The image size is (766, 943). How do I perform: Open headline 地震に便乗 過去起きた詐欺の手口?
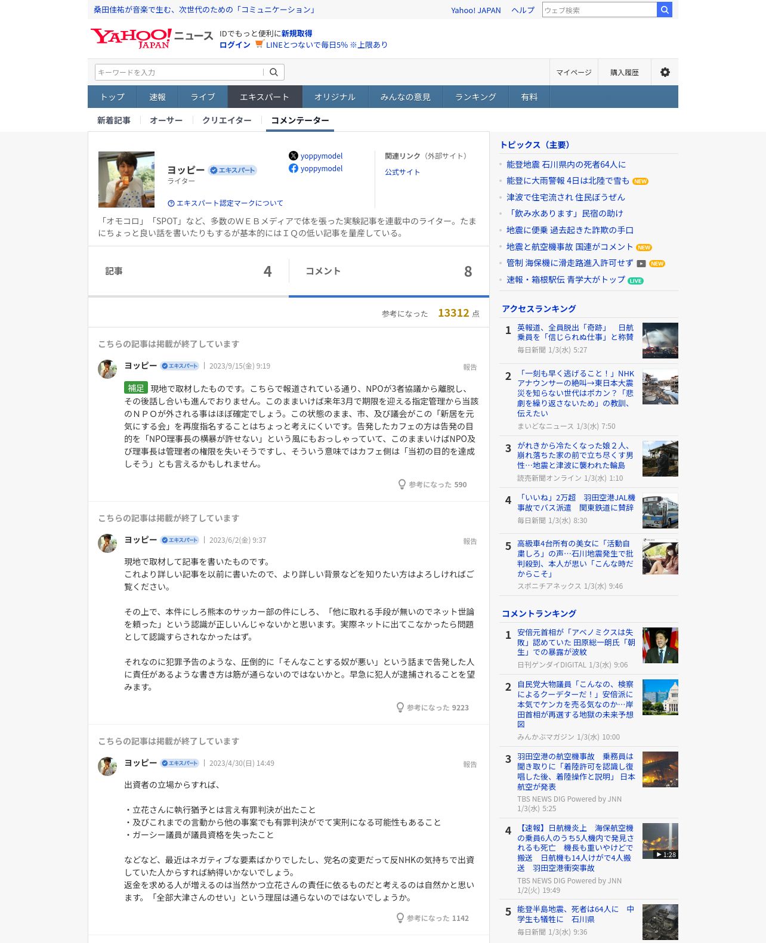[570, 230]
